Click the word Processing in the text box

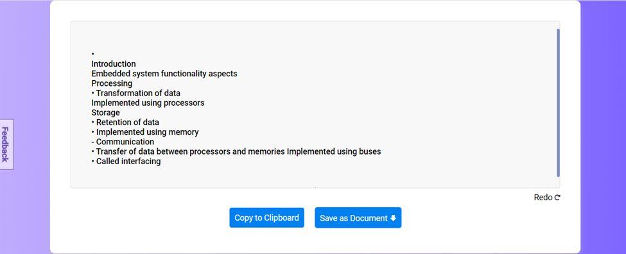[112, 83]
